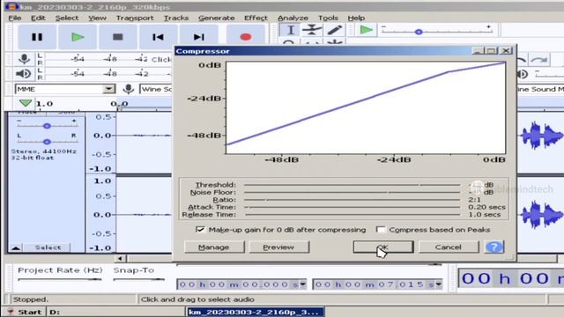564x317 pixels.
Task: Adjust the track pan L-R slider knob
Action: [47, 142]
